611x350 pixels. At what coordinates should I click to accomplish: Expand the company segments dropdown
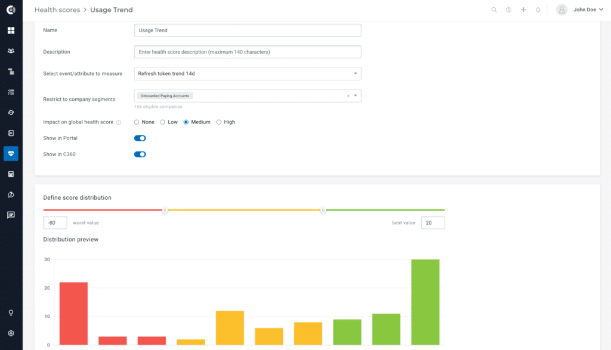coord(356,95)
